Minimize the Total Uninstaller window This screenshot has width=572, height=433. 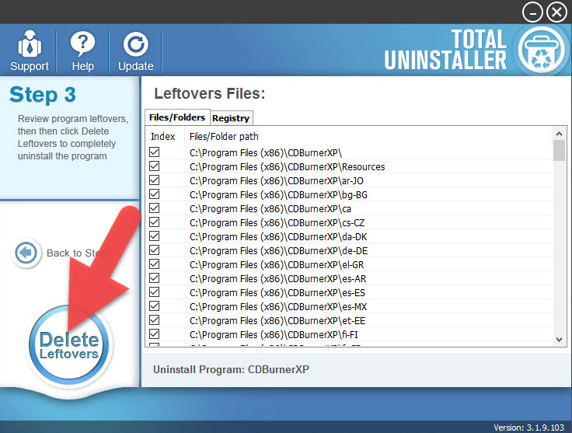(532, 12)
